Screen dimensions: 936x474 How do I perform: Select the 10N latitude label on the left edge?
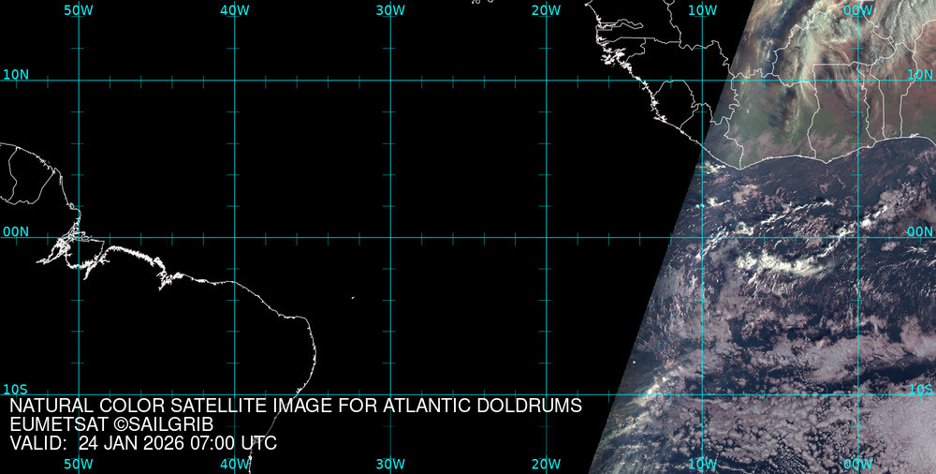pos(16,74)
